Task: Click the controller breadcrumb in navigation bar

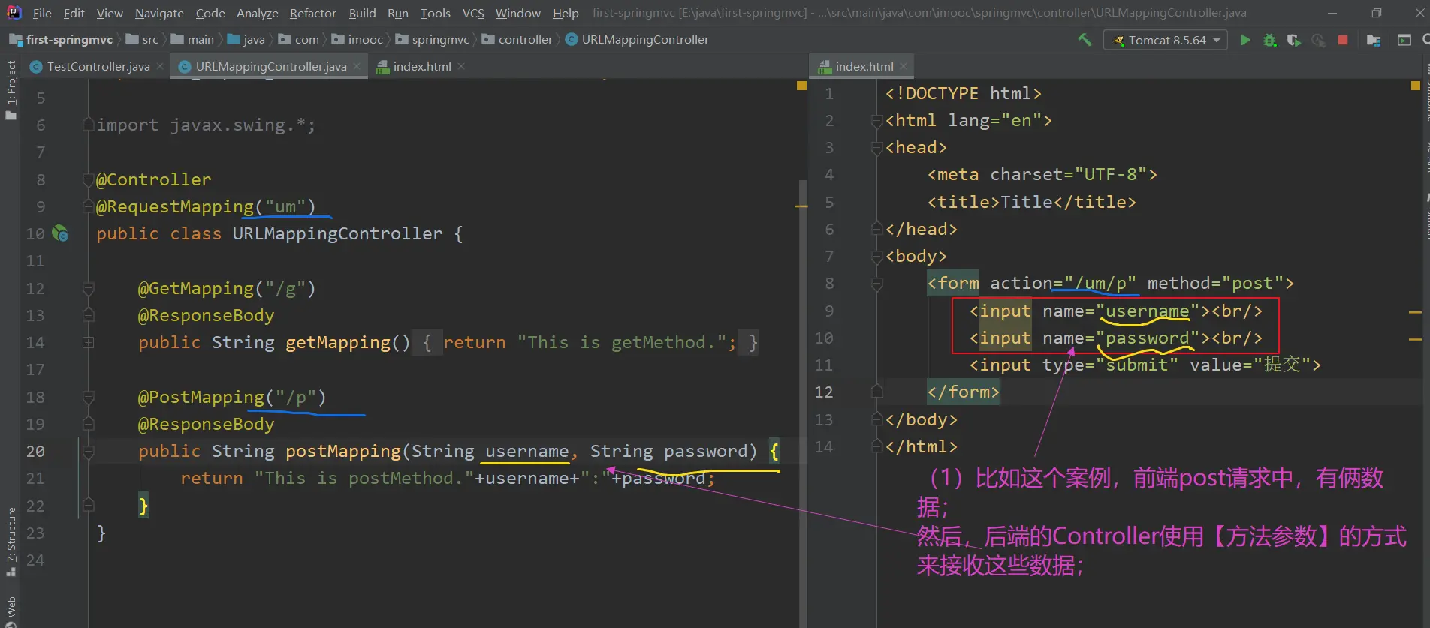Action: pos(525,39)
